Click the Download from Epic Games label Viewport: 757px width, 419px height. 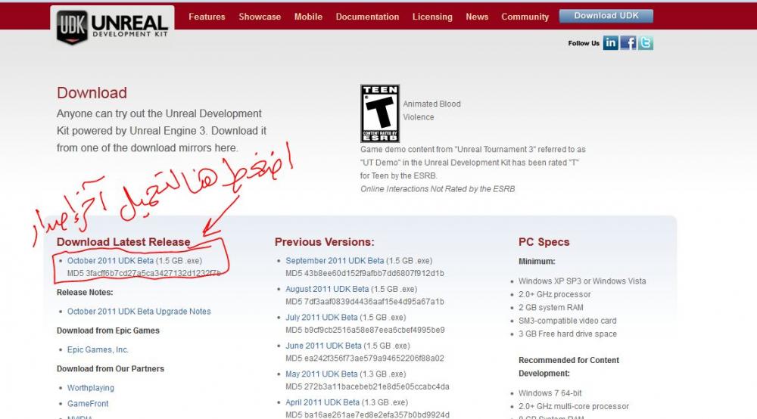click(107, 331)
